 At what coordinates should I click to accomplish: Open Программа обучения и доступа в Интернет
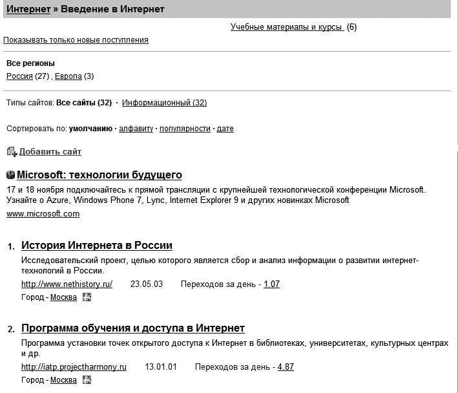click(x=133, y=328)
